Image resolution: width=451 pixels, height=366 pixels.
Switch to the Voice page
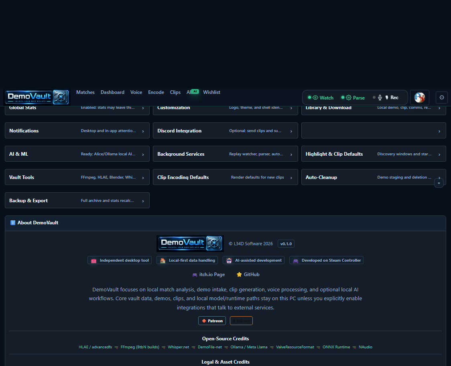tap(136, 92)
